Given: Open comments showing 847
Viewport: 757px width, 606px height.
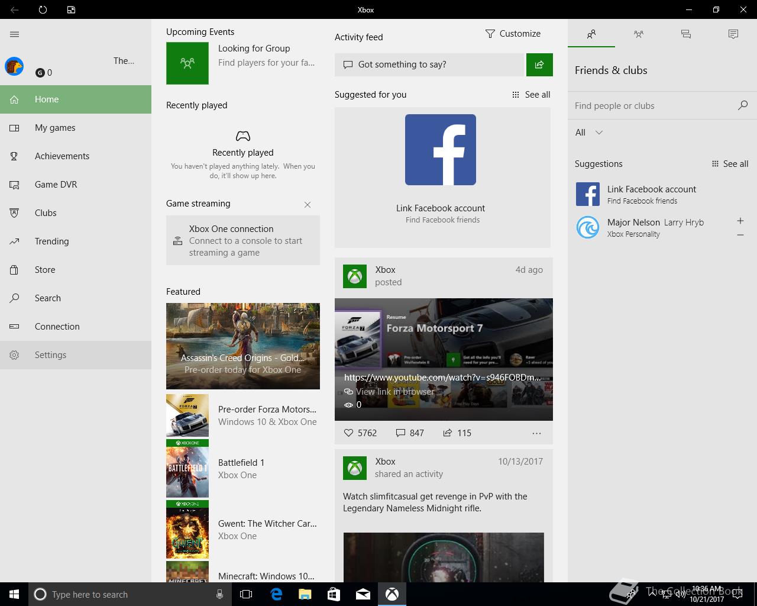Looking at the screenshot, I should (x=410, y=433).
